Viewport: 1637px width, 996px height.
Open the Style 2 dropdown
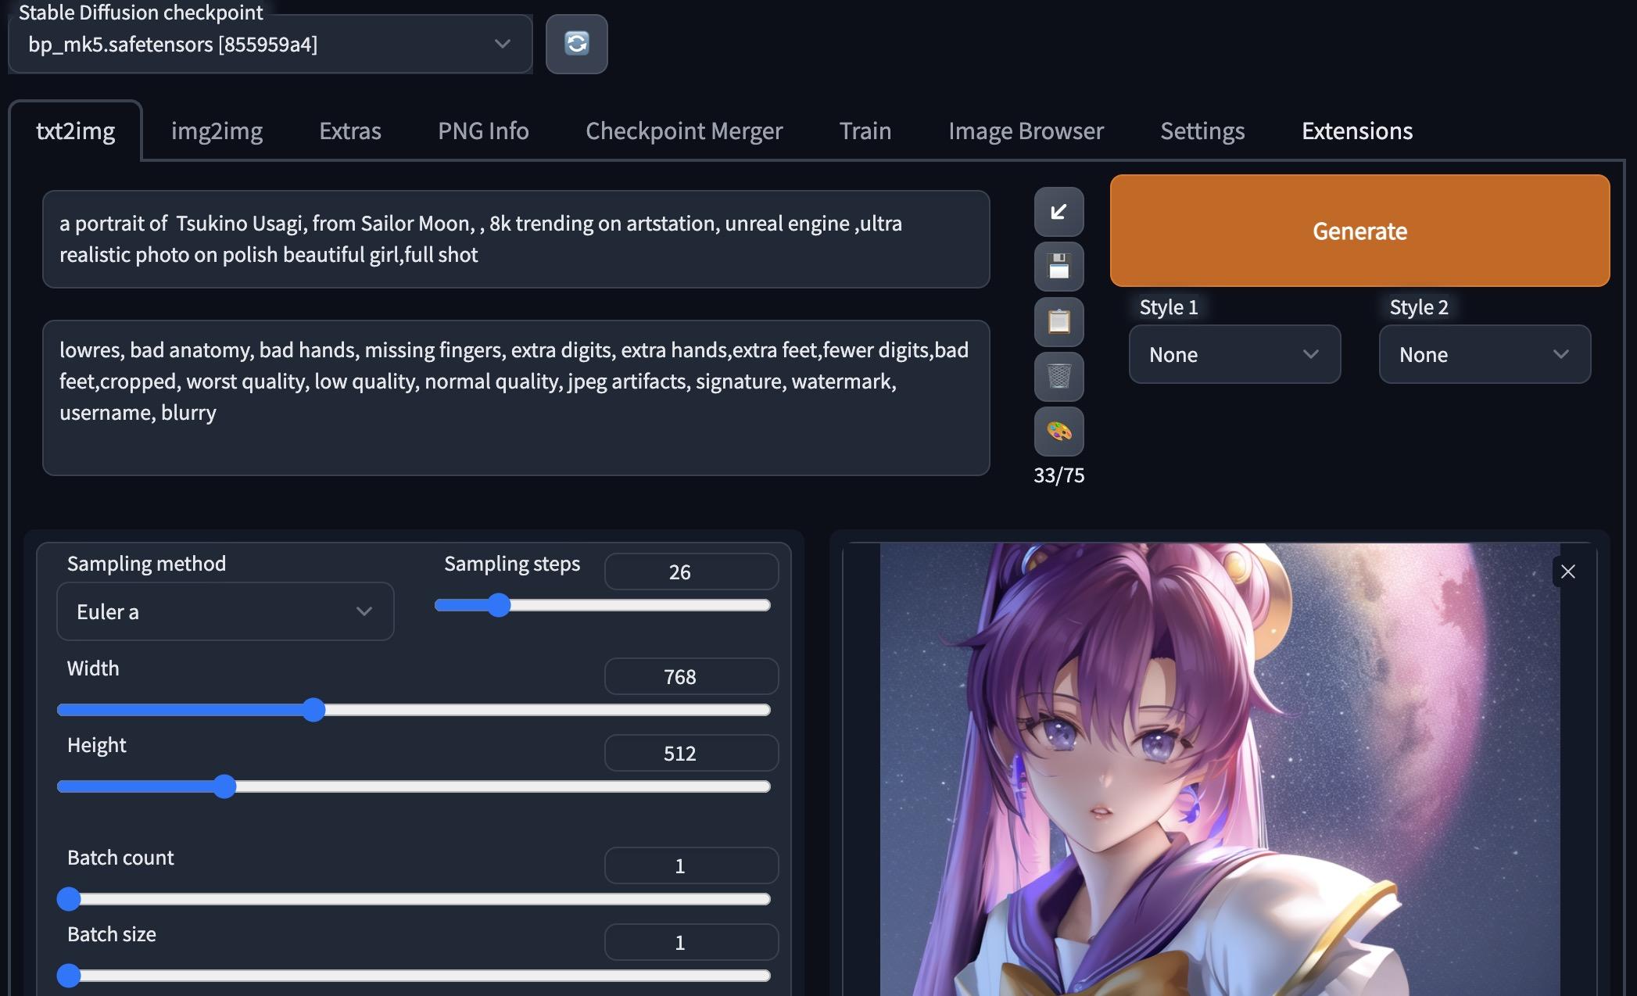pyautogui.click(x=1484, y=355)
